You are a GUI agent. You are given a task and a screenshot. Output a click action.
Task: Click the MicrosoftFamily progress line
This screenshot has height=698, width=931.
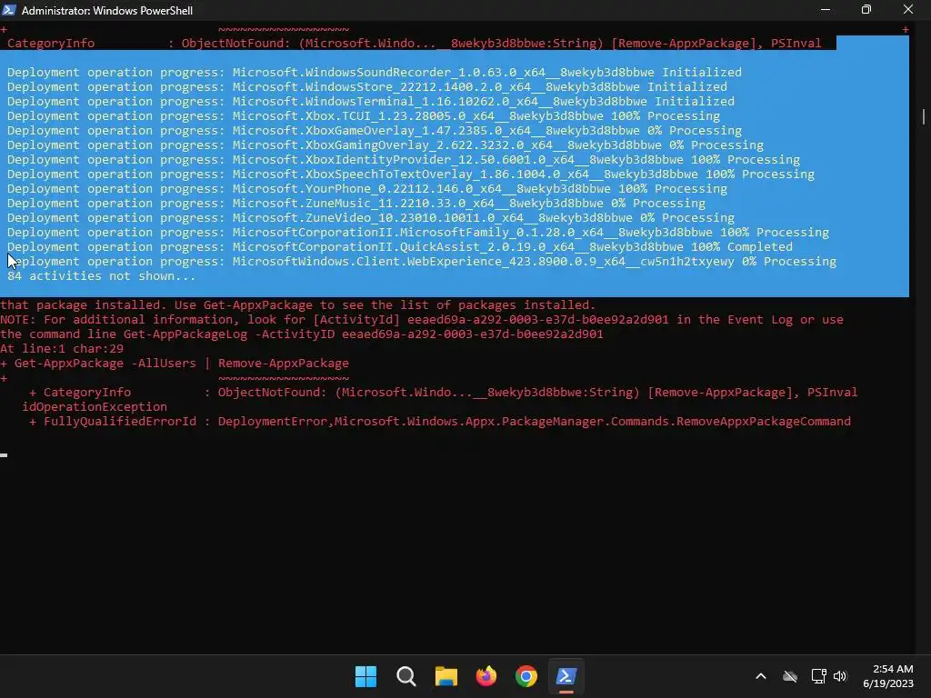point(418,232)
